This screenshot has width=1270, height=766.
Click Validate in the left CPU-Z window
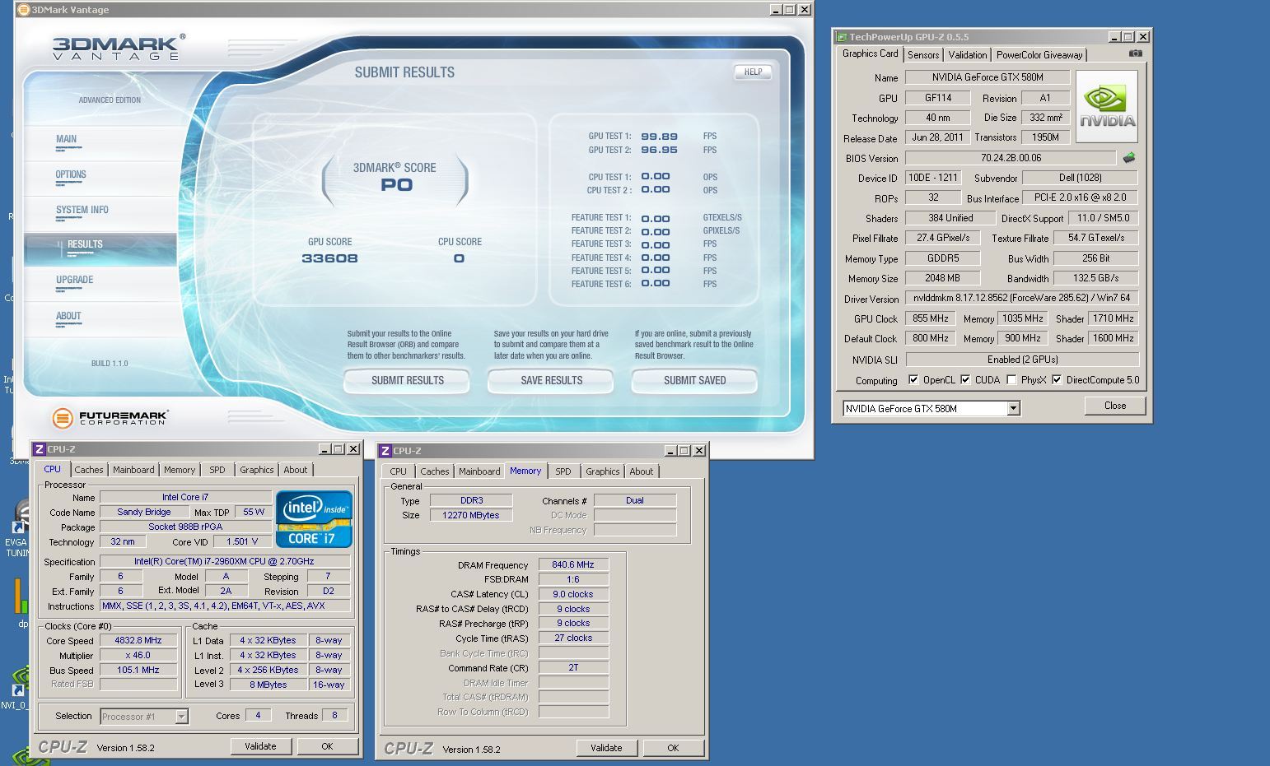click(x=260, y=746)
